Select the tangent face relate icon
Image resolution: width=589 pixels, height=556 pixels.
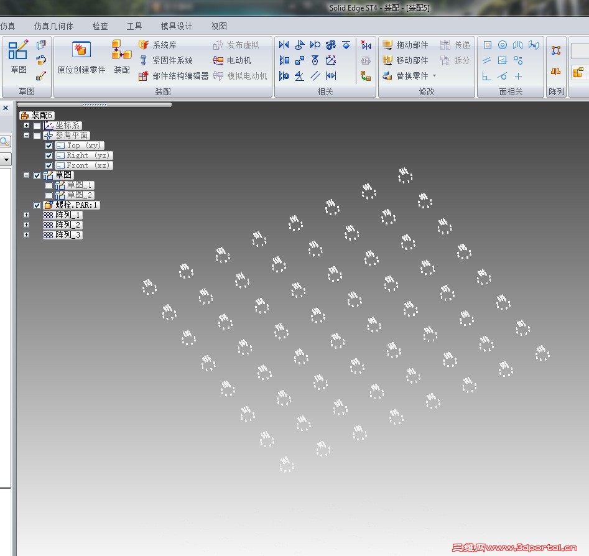pos(503,76)
